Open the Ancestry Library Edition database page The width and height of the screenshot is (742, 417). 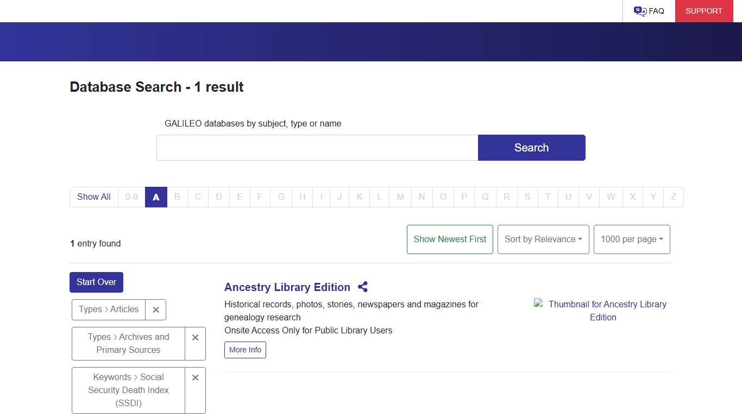[287, 287]
